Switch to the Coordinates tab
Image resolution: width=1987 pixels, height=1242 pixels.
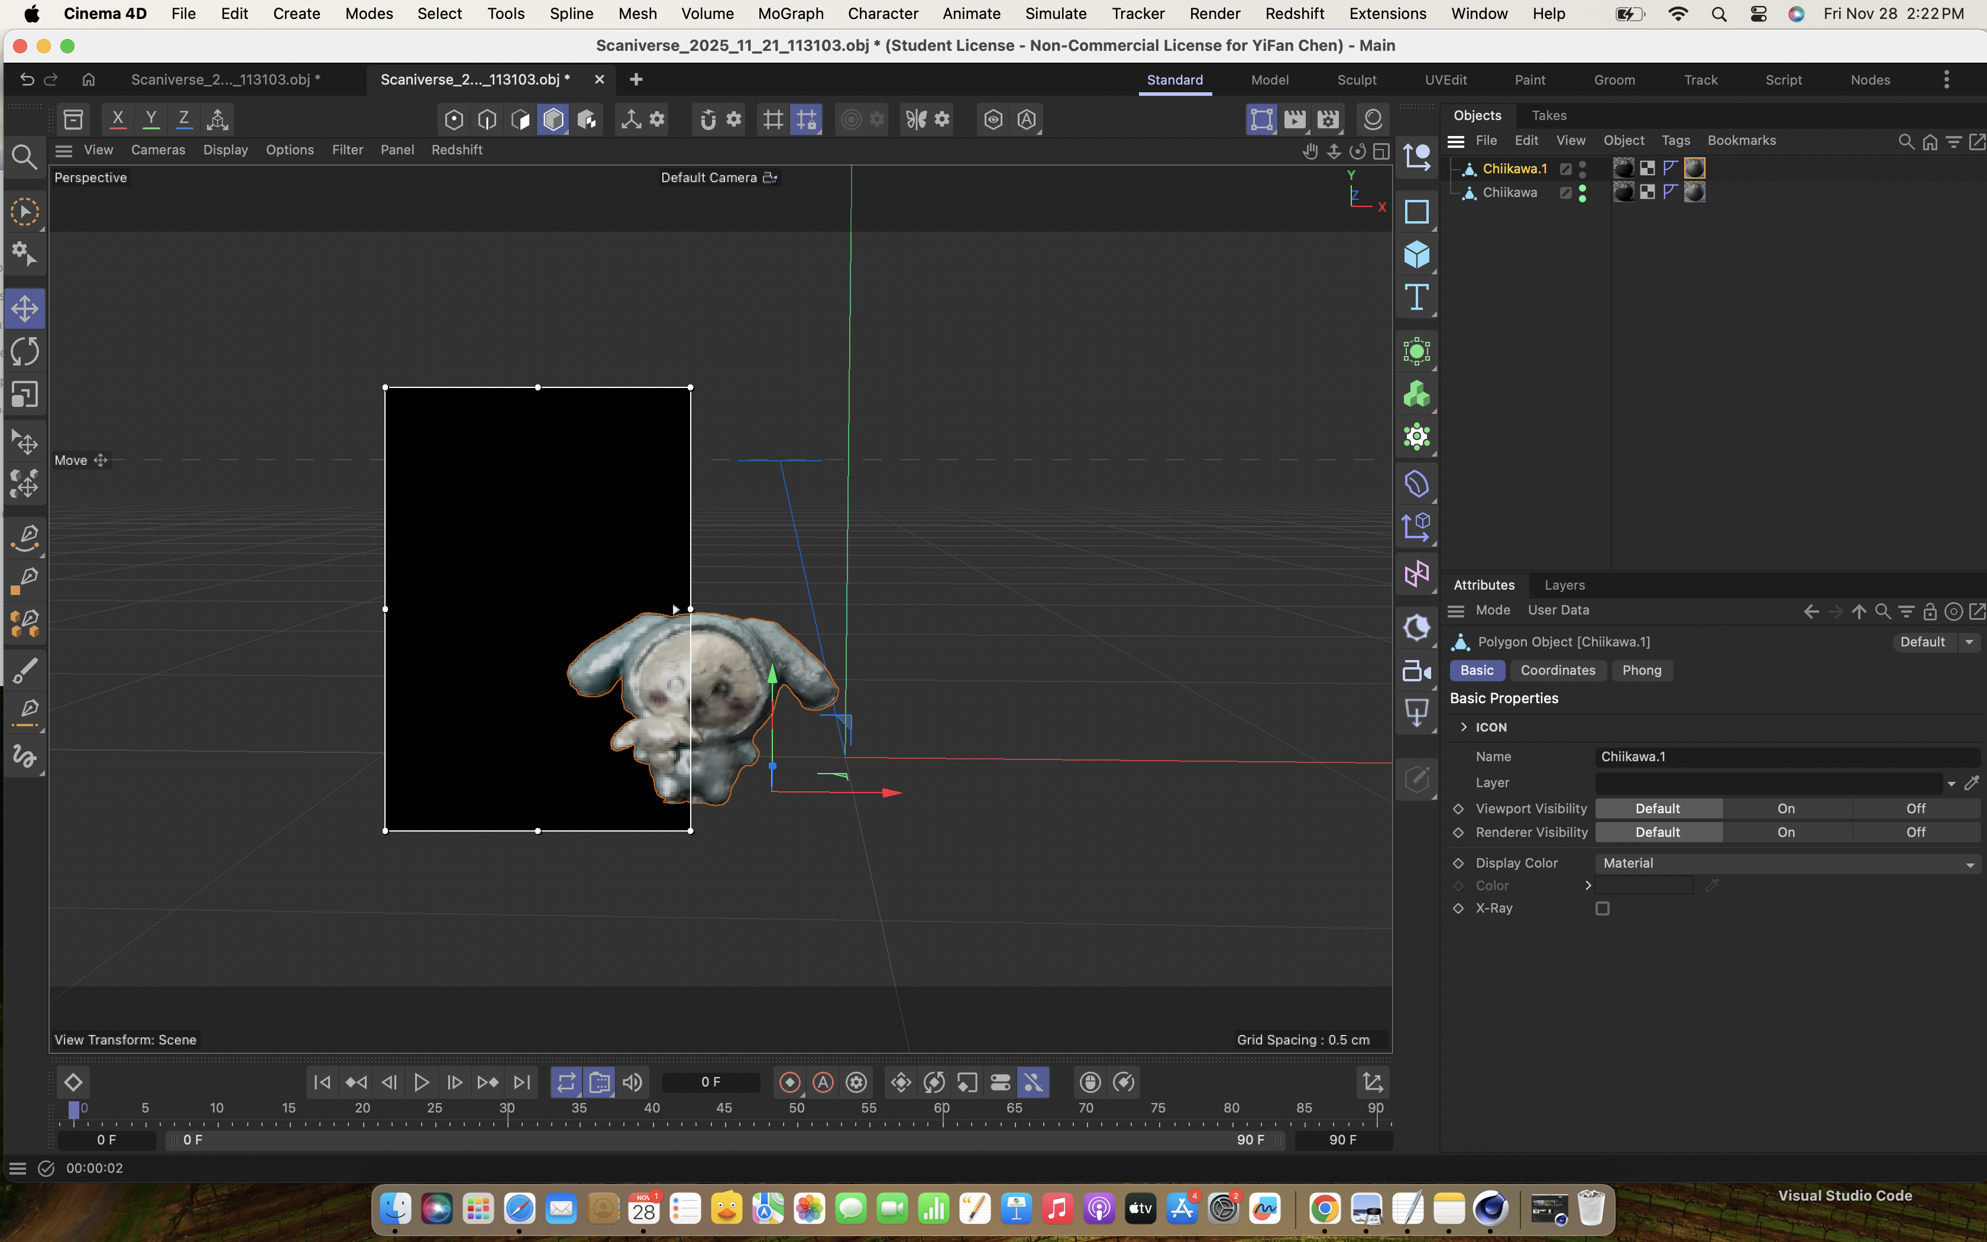pyautogui.click(x=1556, y=670)
